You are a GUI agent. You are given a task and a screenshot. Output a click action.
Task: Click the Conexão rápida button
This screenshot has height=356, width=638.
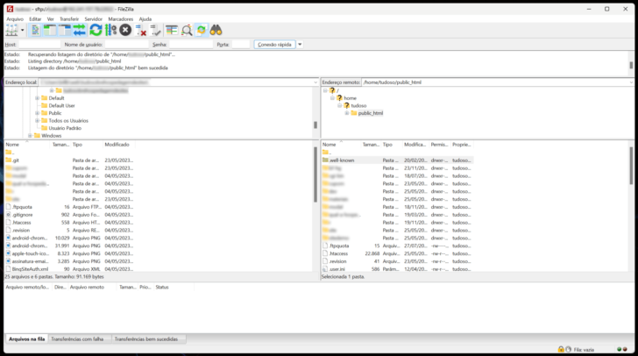(274, 45)
